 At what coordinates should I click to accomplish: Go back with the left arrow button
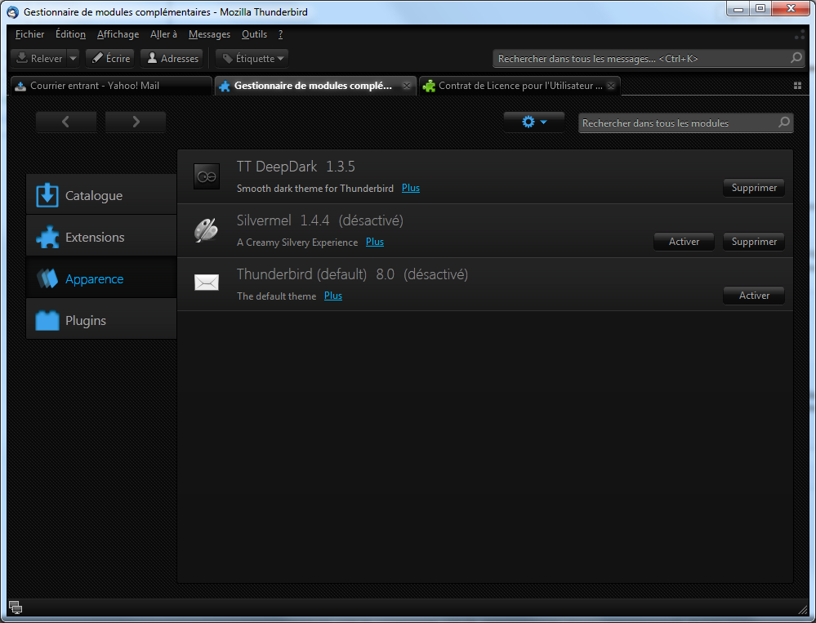[x=66, y=122]
